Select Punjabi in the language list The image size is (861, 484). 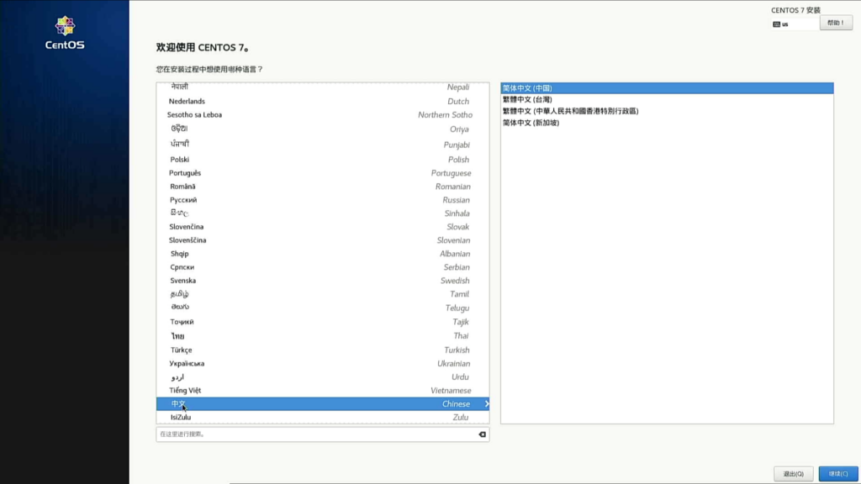322,145
